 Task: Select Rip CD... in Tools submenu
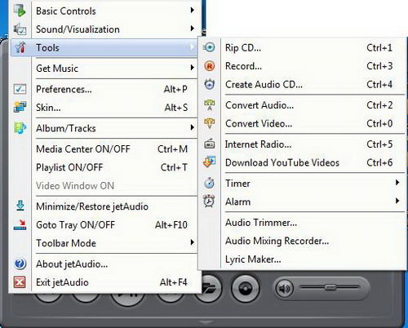[x=303, y=47]
